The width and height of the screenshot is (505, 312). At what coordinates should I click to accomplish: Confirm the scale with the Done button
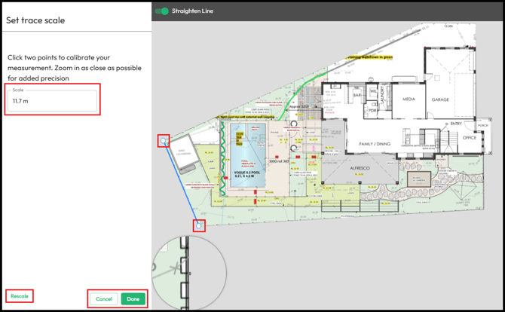[133, 299]
